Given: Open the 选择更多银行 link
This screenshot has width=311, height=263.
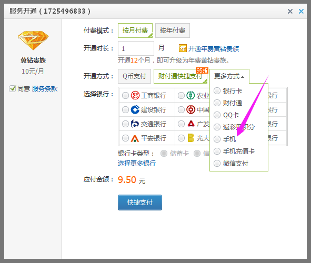Looking at the screenshot, I should click(x=137, y=163).
